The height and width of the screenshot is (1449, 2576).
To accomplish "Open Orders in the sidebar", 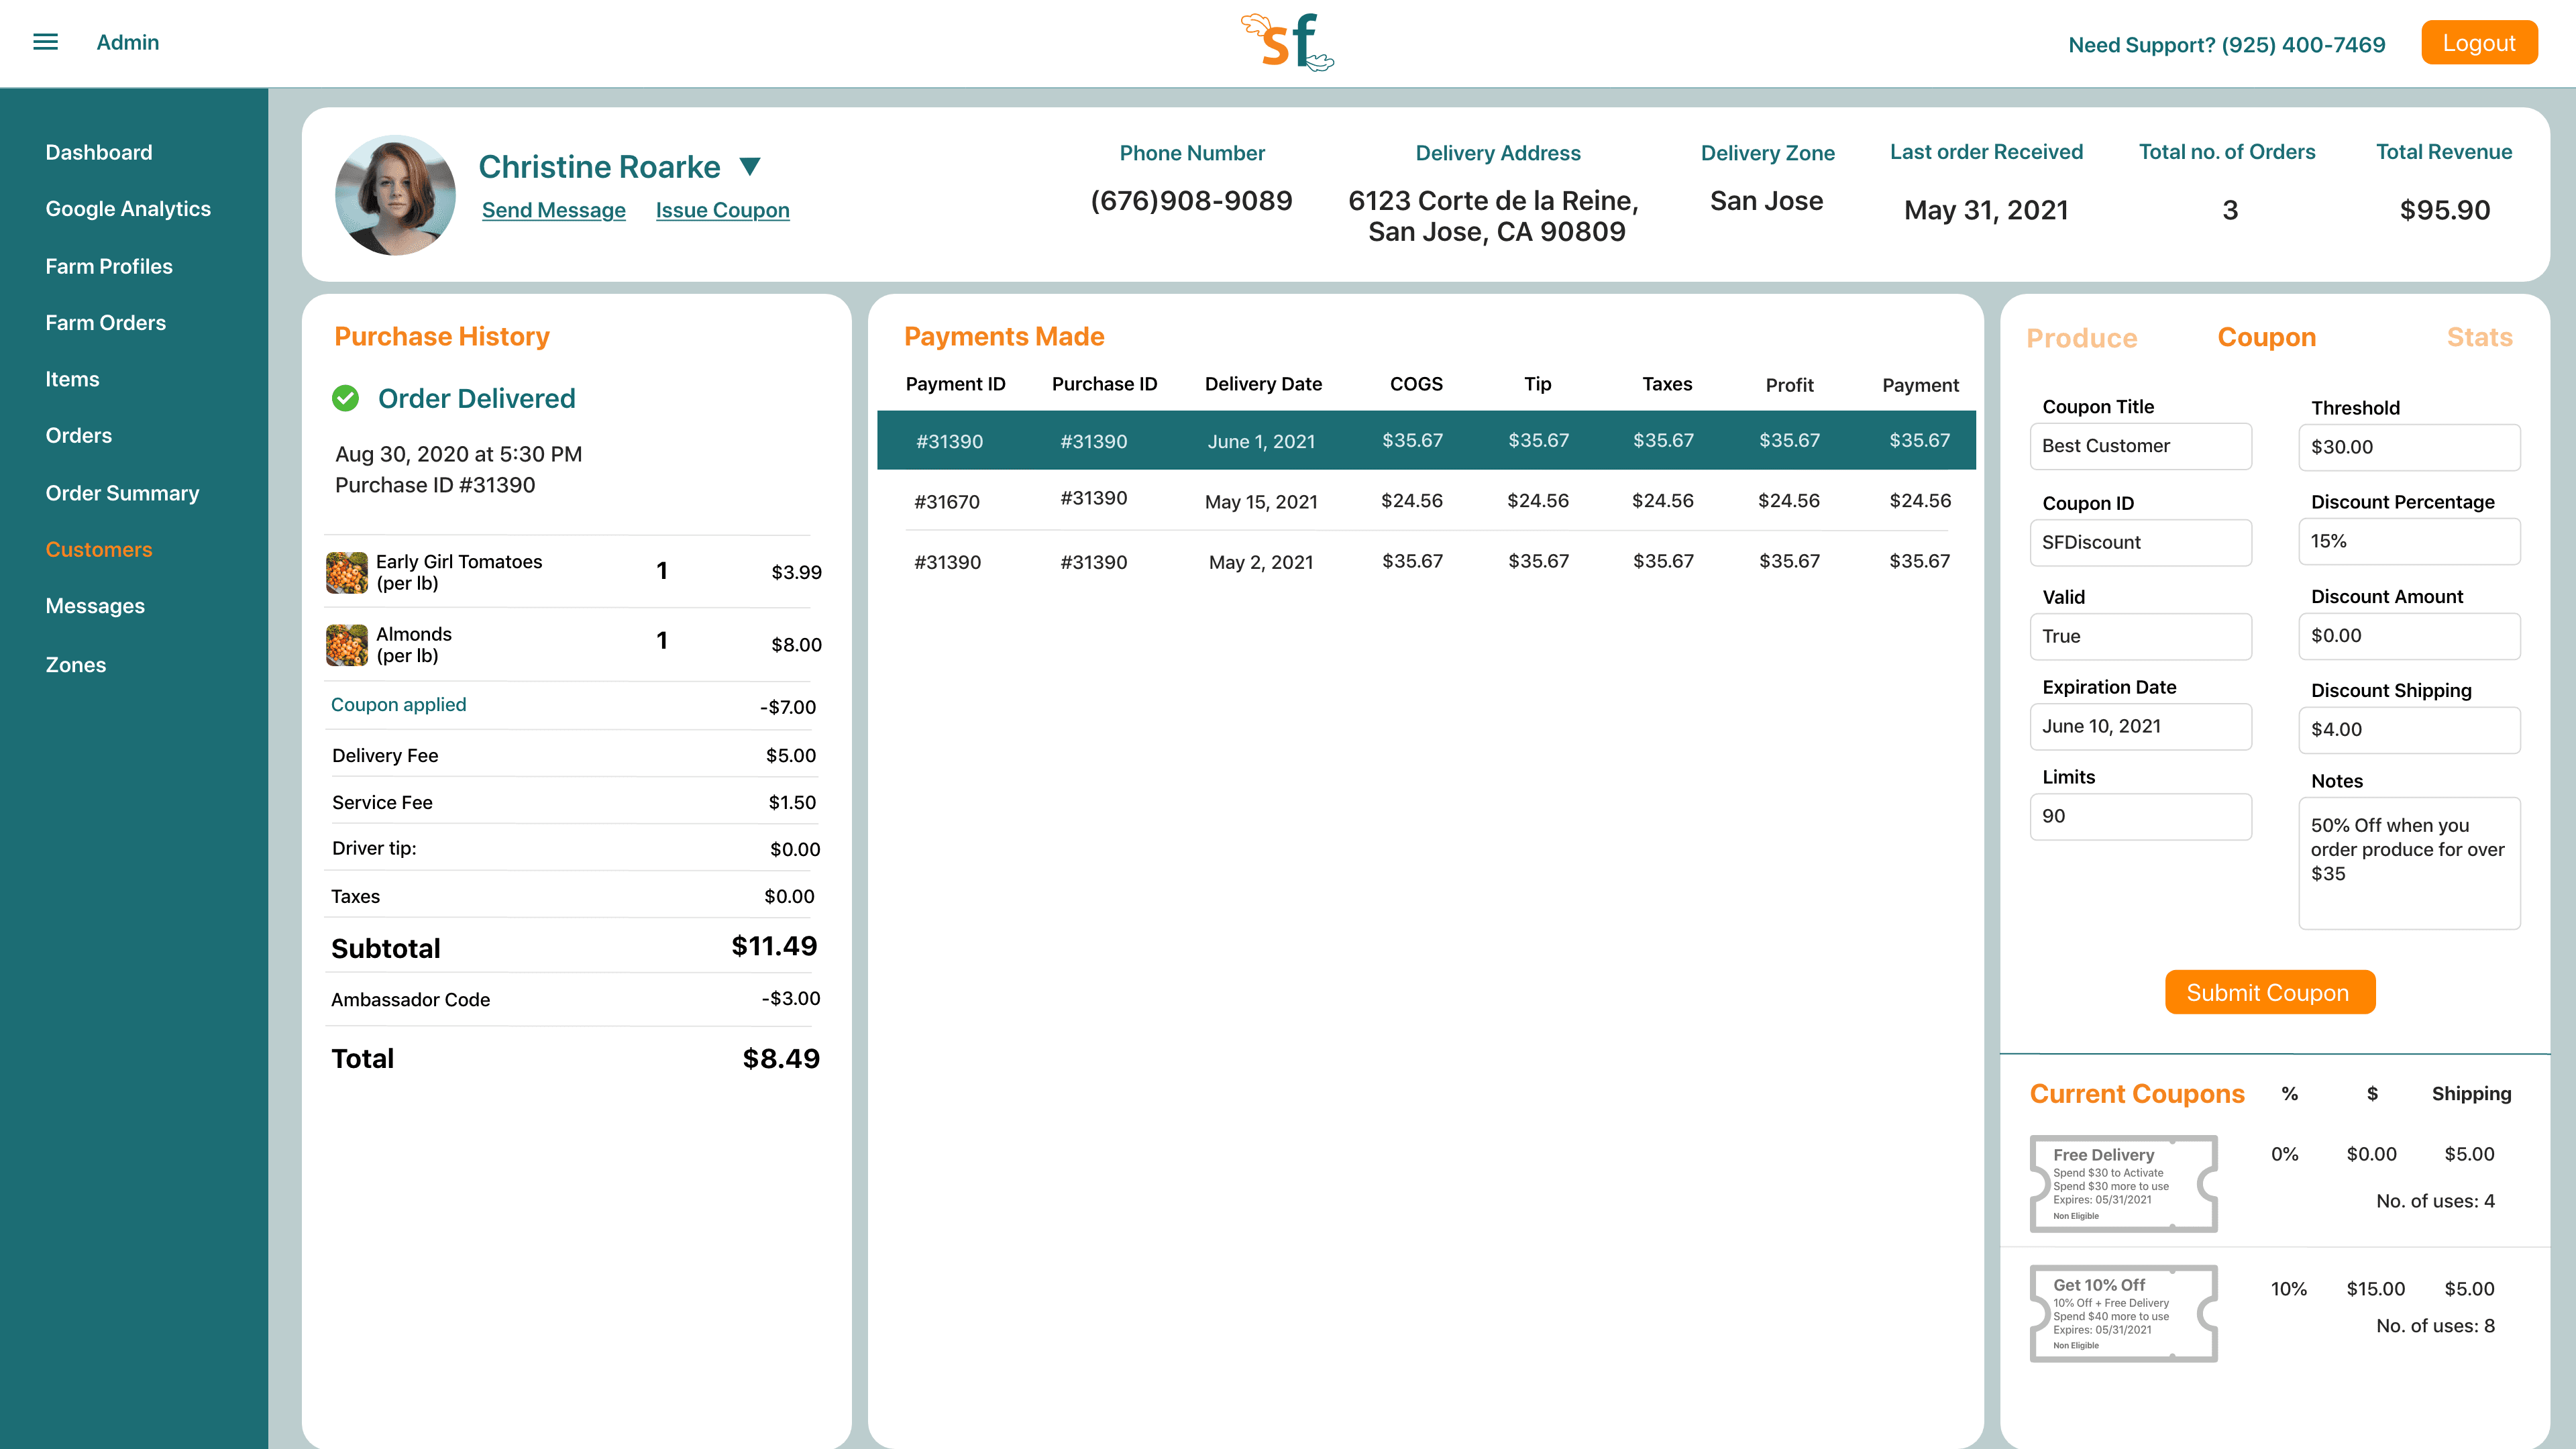I will (79, 436).
